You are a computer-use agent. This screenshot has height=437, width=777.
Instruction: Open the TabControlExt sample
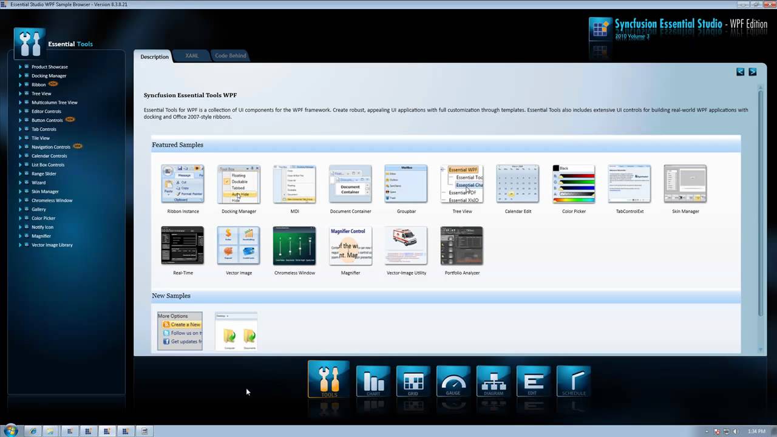pos(629,184)
